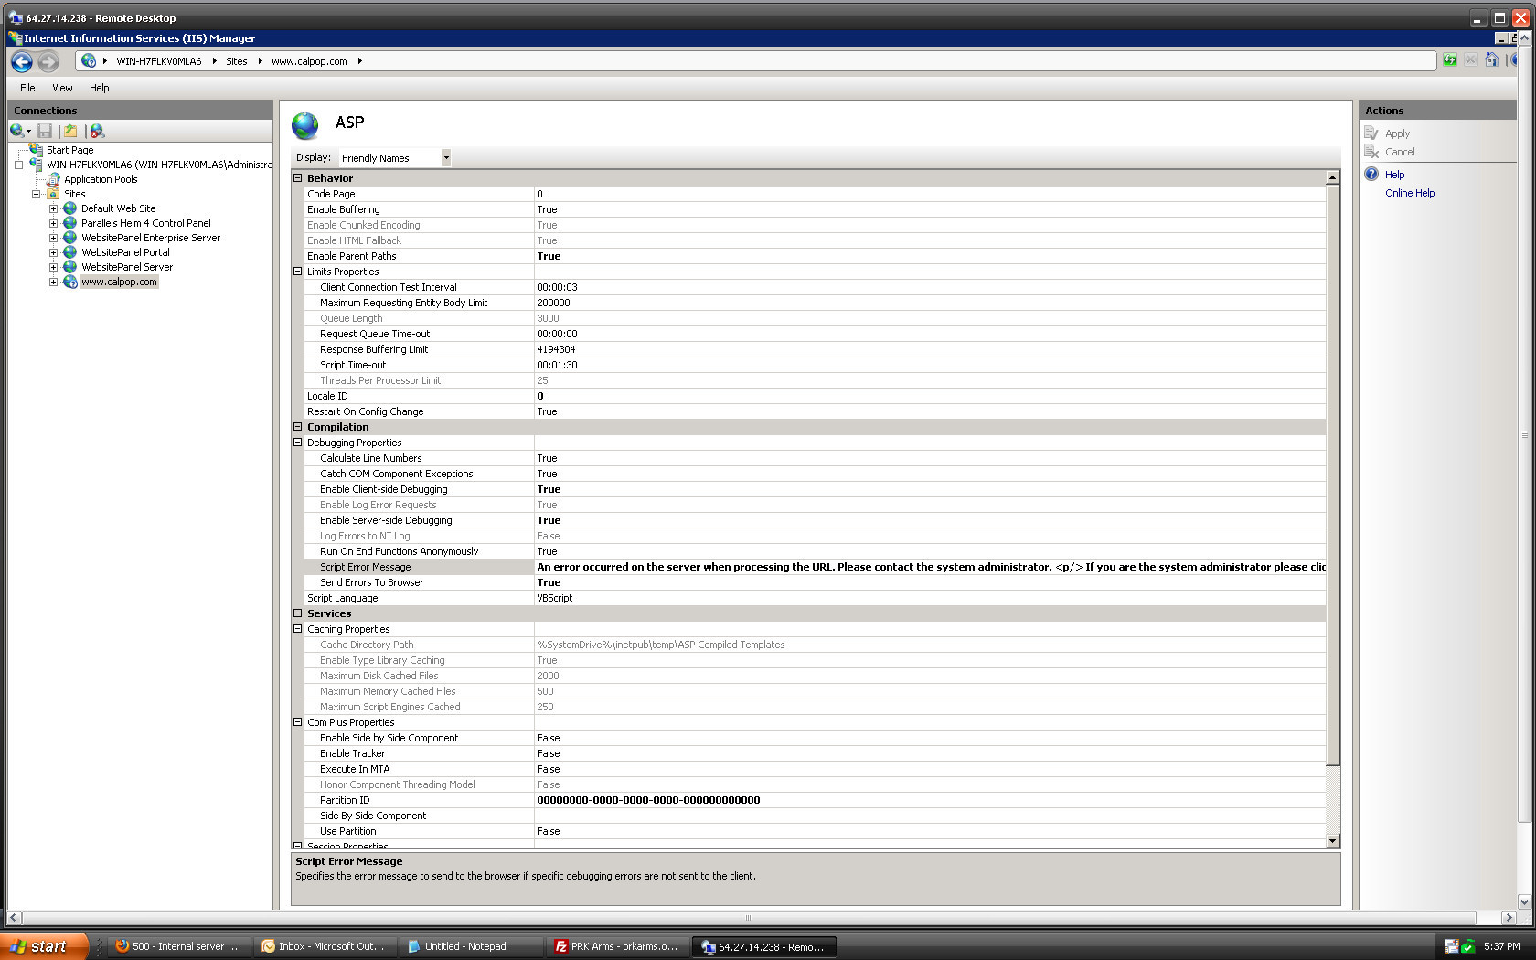Toggle Enable Parent Paths off

pyautogui.click(x=640, y=256)
